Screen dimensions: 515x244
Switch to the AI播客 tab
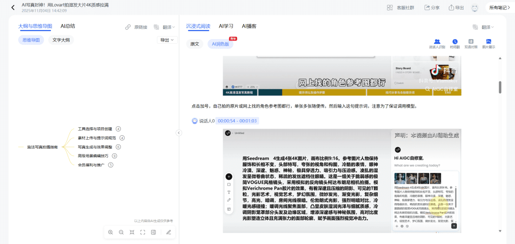tap(249, 26)
